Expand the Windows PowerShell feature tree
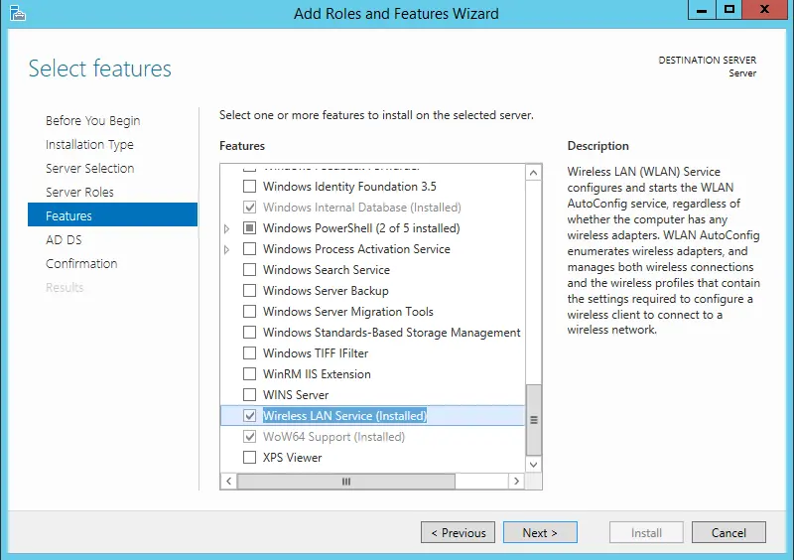 point(227,228)
